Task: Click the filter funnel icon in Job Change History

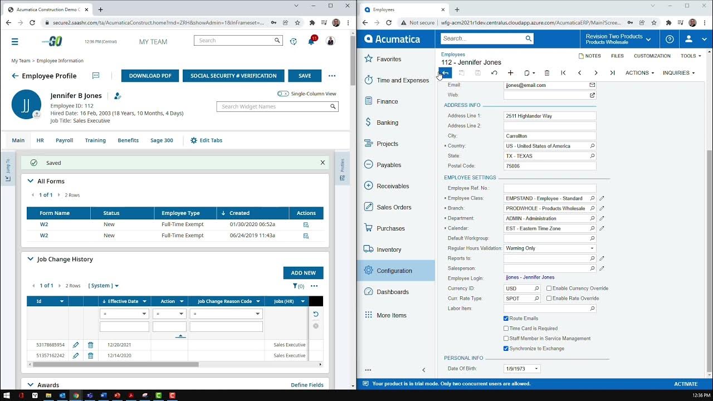Action: click(296, 286)
